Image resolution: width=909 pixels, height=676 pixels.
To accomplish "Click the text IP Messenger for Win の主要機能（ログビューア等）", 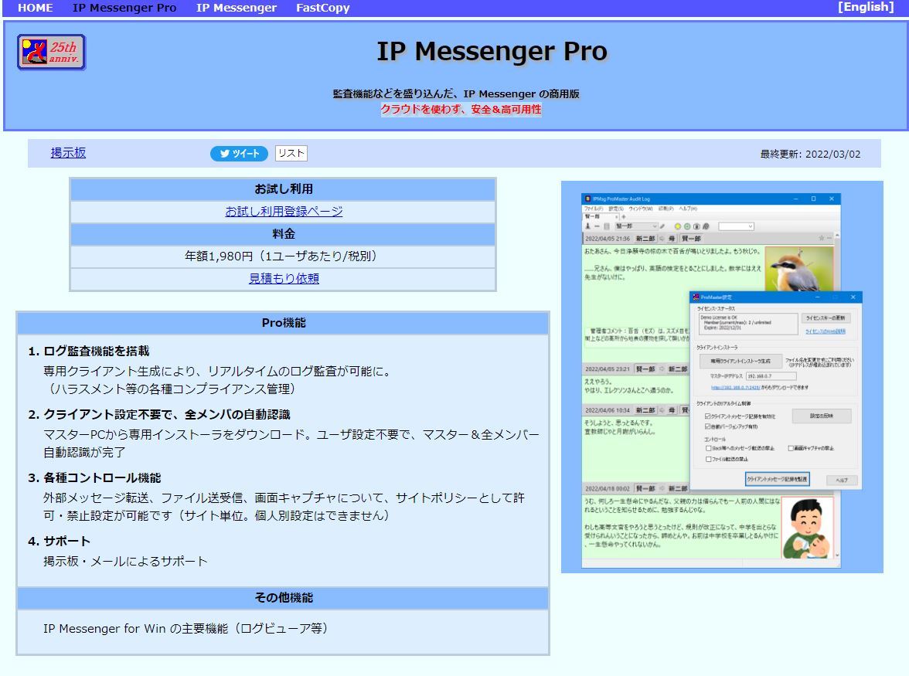I will click(189, 629).
